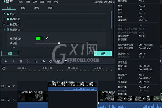Switch to the 颜色 tab

tap(37, 8)
